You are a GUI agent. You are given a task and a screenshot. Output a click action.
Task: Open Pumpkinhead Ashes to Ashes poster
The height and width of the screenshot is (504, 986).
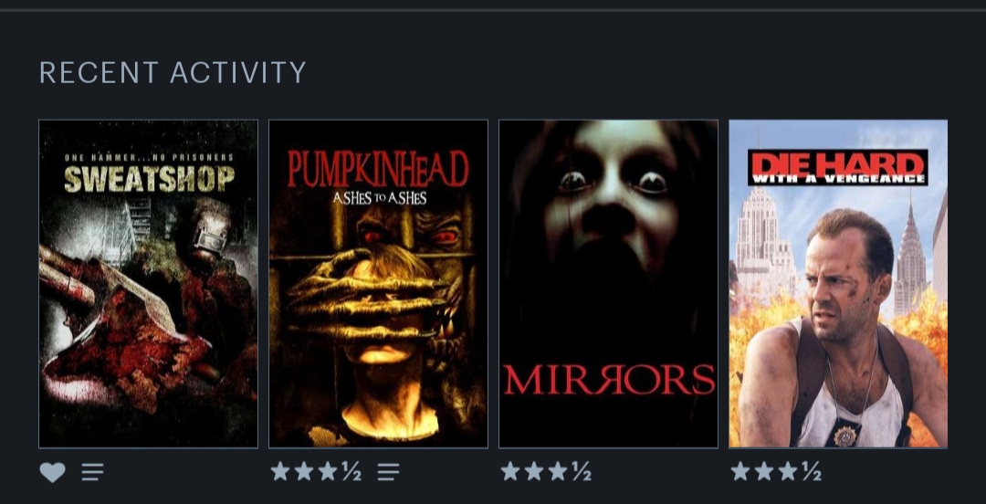click(379, 284)
